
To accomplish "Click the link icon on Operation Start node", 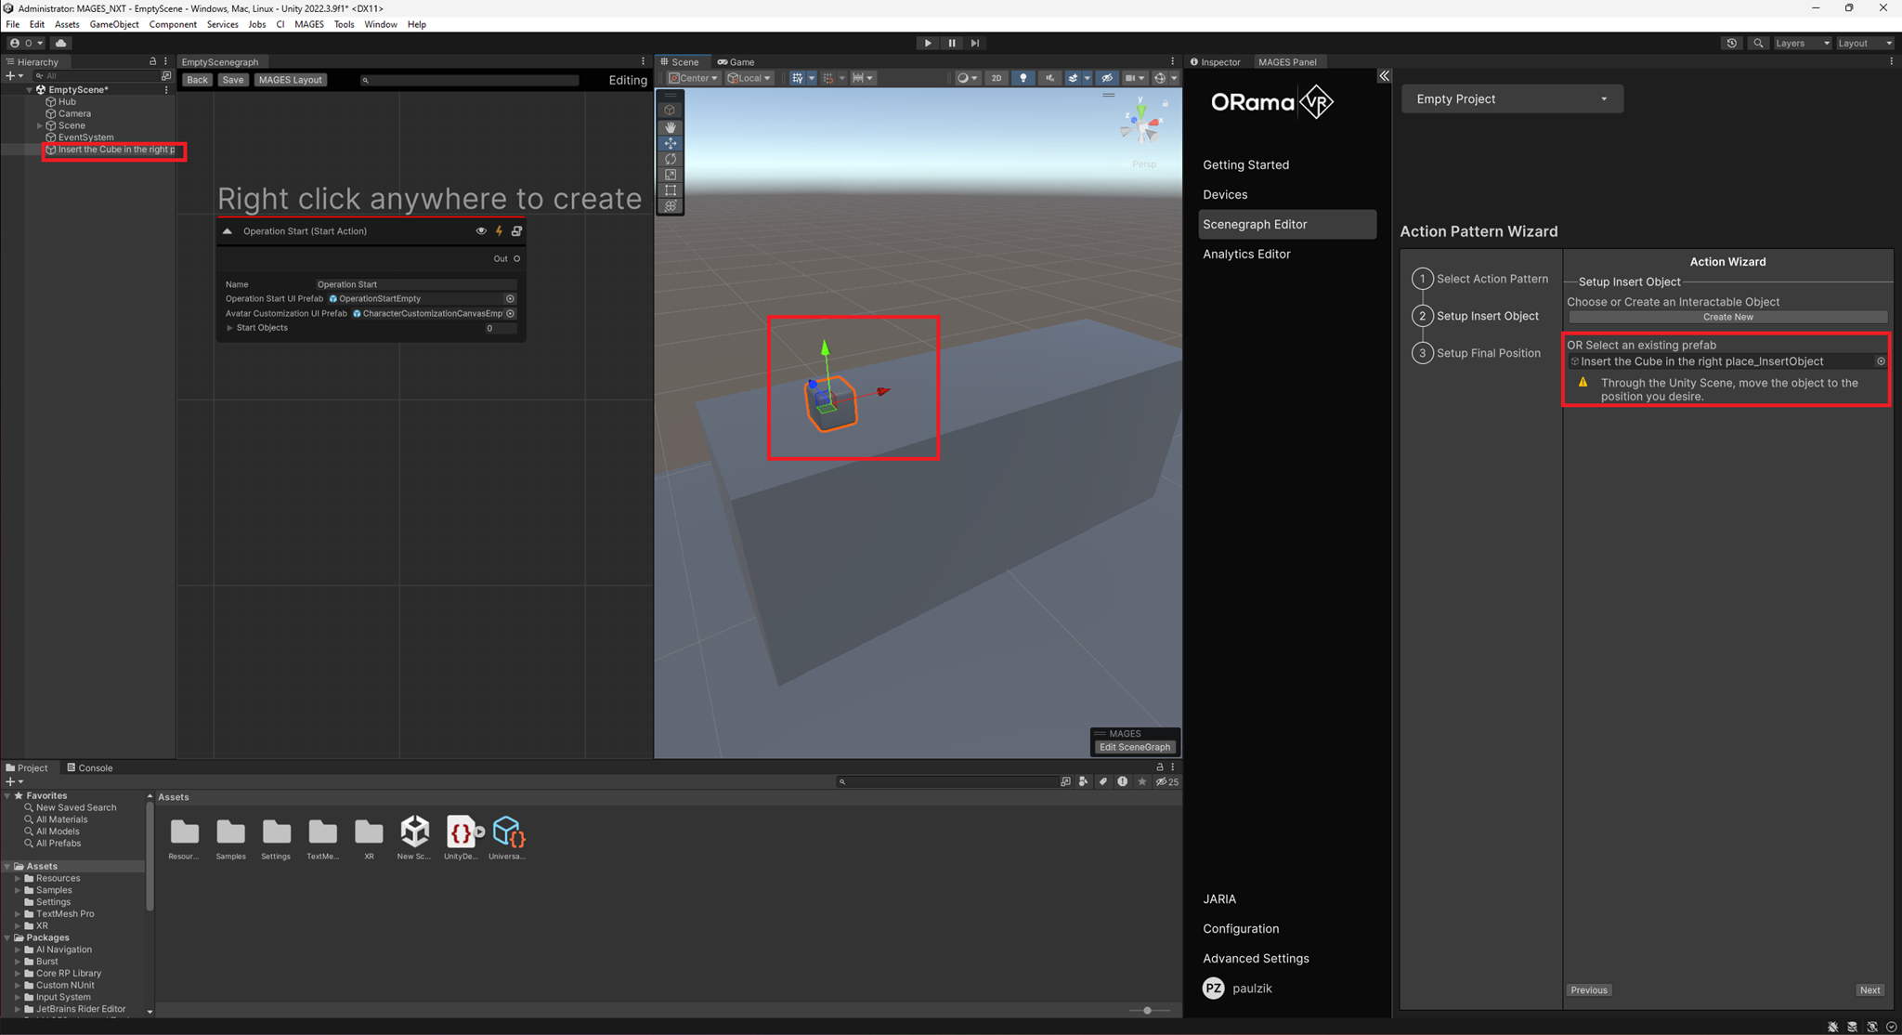I will [516, 231].
